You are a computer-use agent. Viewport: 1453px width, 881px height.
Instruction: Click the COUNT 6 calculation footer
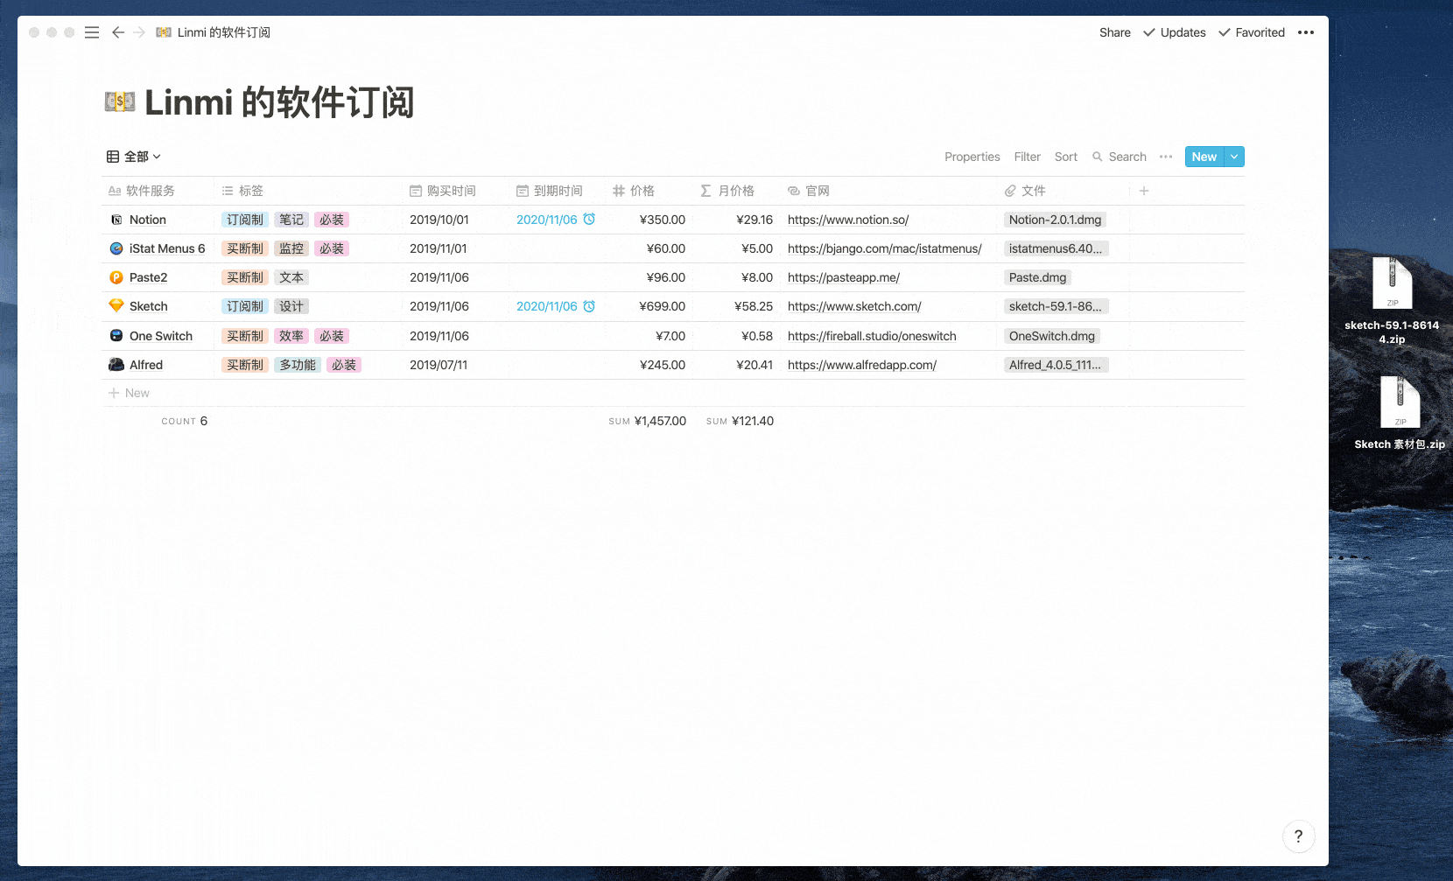pyautogui.click(x=184, y=421)
